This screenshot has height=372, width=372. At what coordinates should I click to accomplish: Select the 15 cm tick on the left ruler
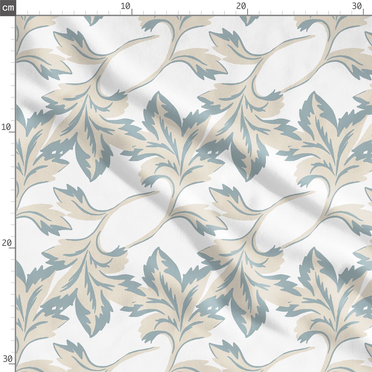[13, 190]
